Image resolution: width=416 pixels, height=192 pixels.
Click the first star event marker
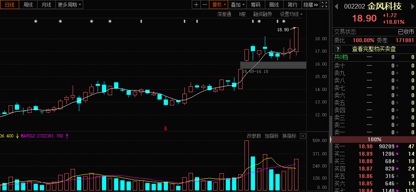(36, 21)
